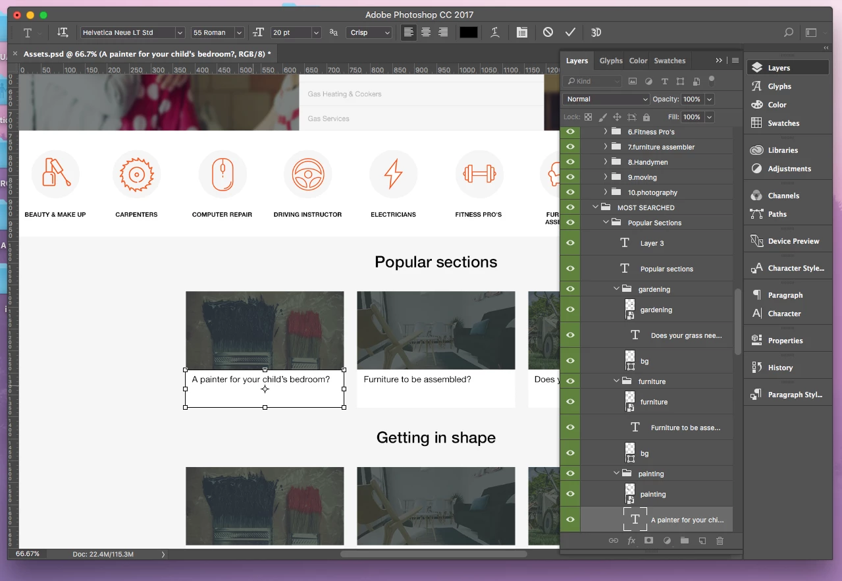Add a layer mask

click(648, 541)
